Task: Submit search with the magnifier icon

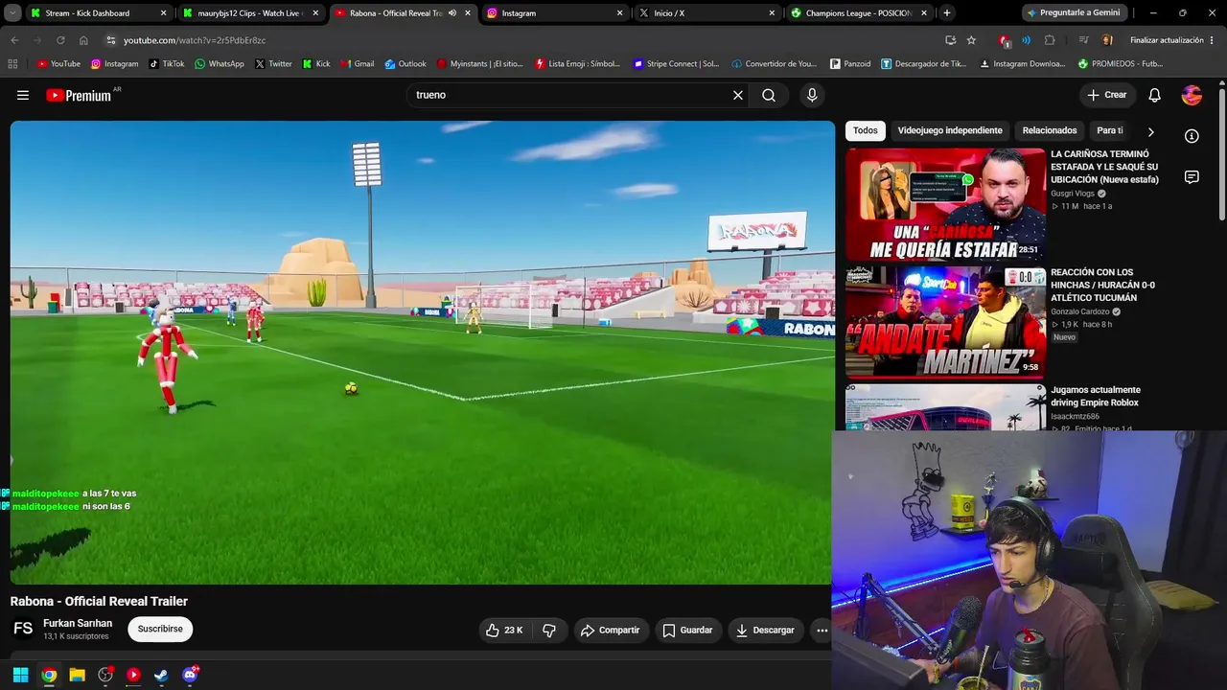Action: click(769, 95)
